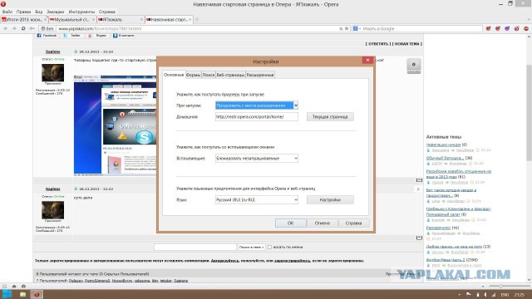Click the VKontakte share button
This screenshot has width=532, height=299.
coord(124,35)
